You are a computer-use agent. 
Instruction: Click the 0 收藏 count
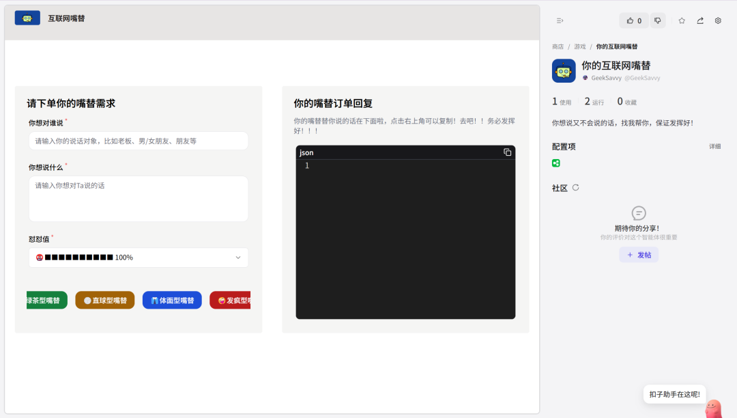coord(627,102)
